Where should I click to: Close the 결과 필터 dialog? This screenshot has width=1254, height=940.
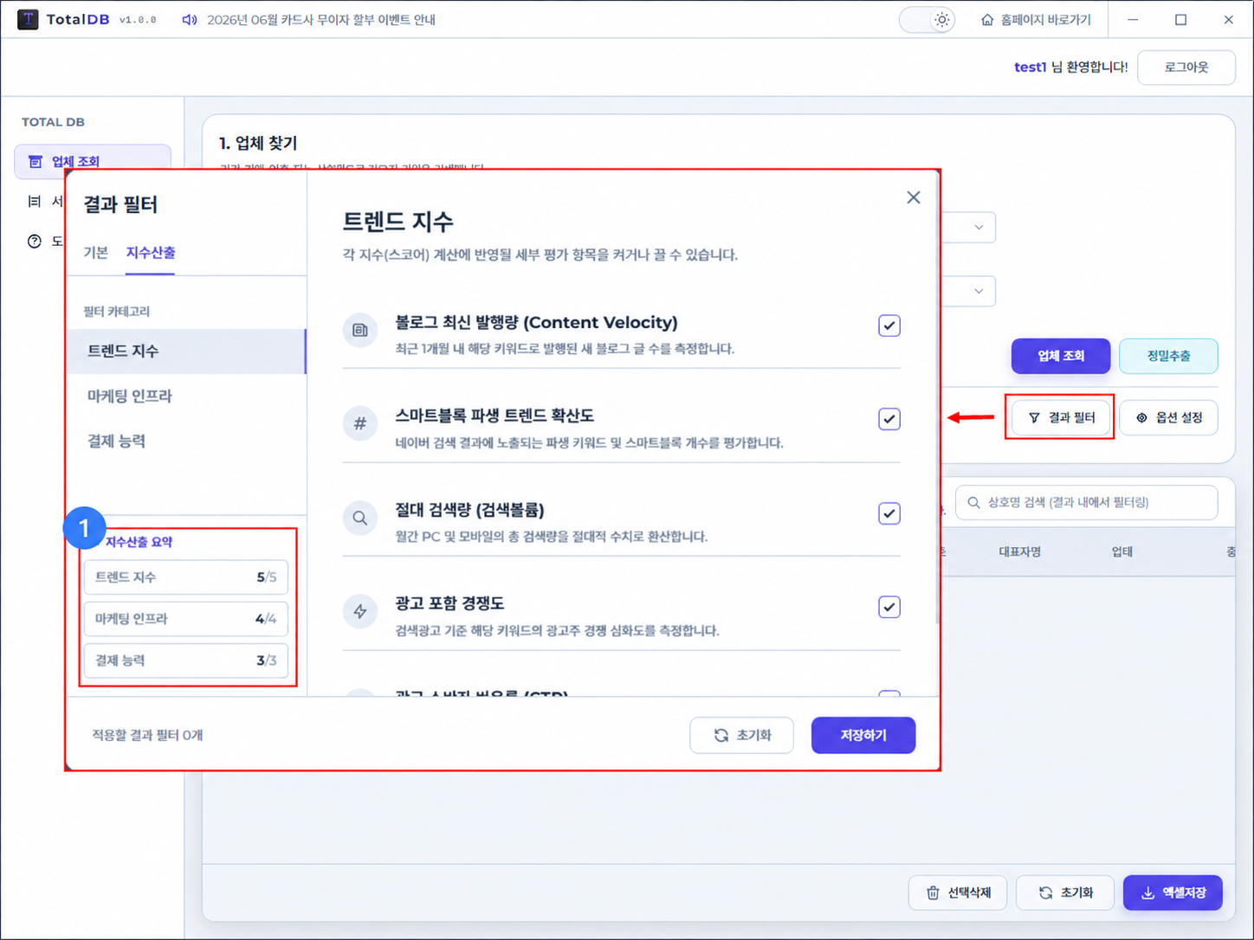point(914,197)
